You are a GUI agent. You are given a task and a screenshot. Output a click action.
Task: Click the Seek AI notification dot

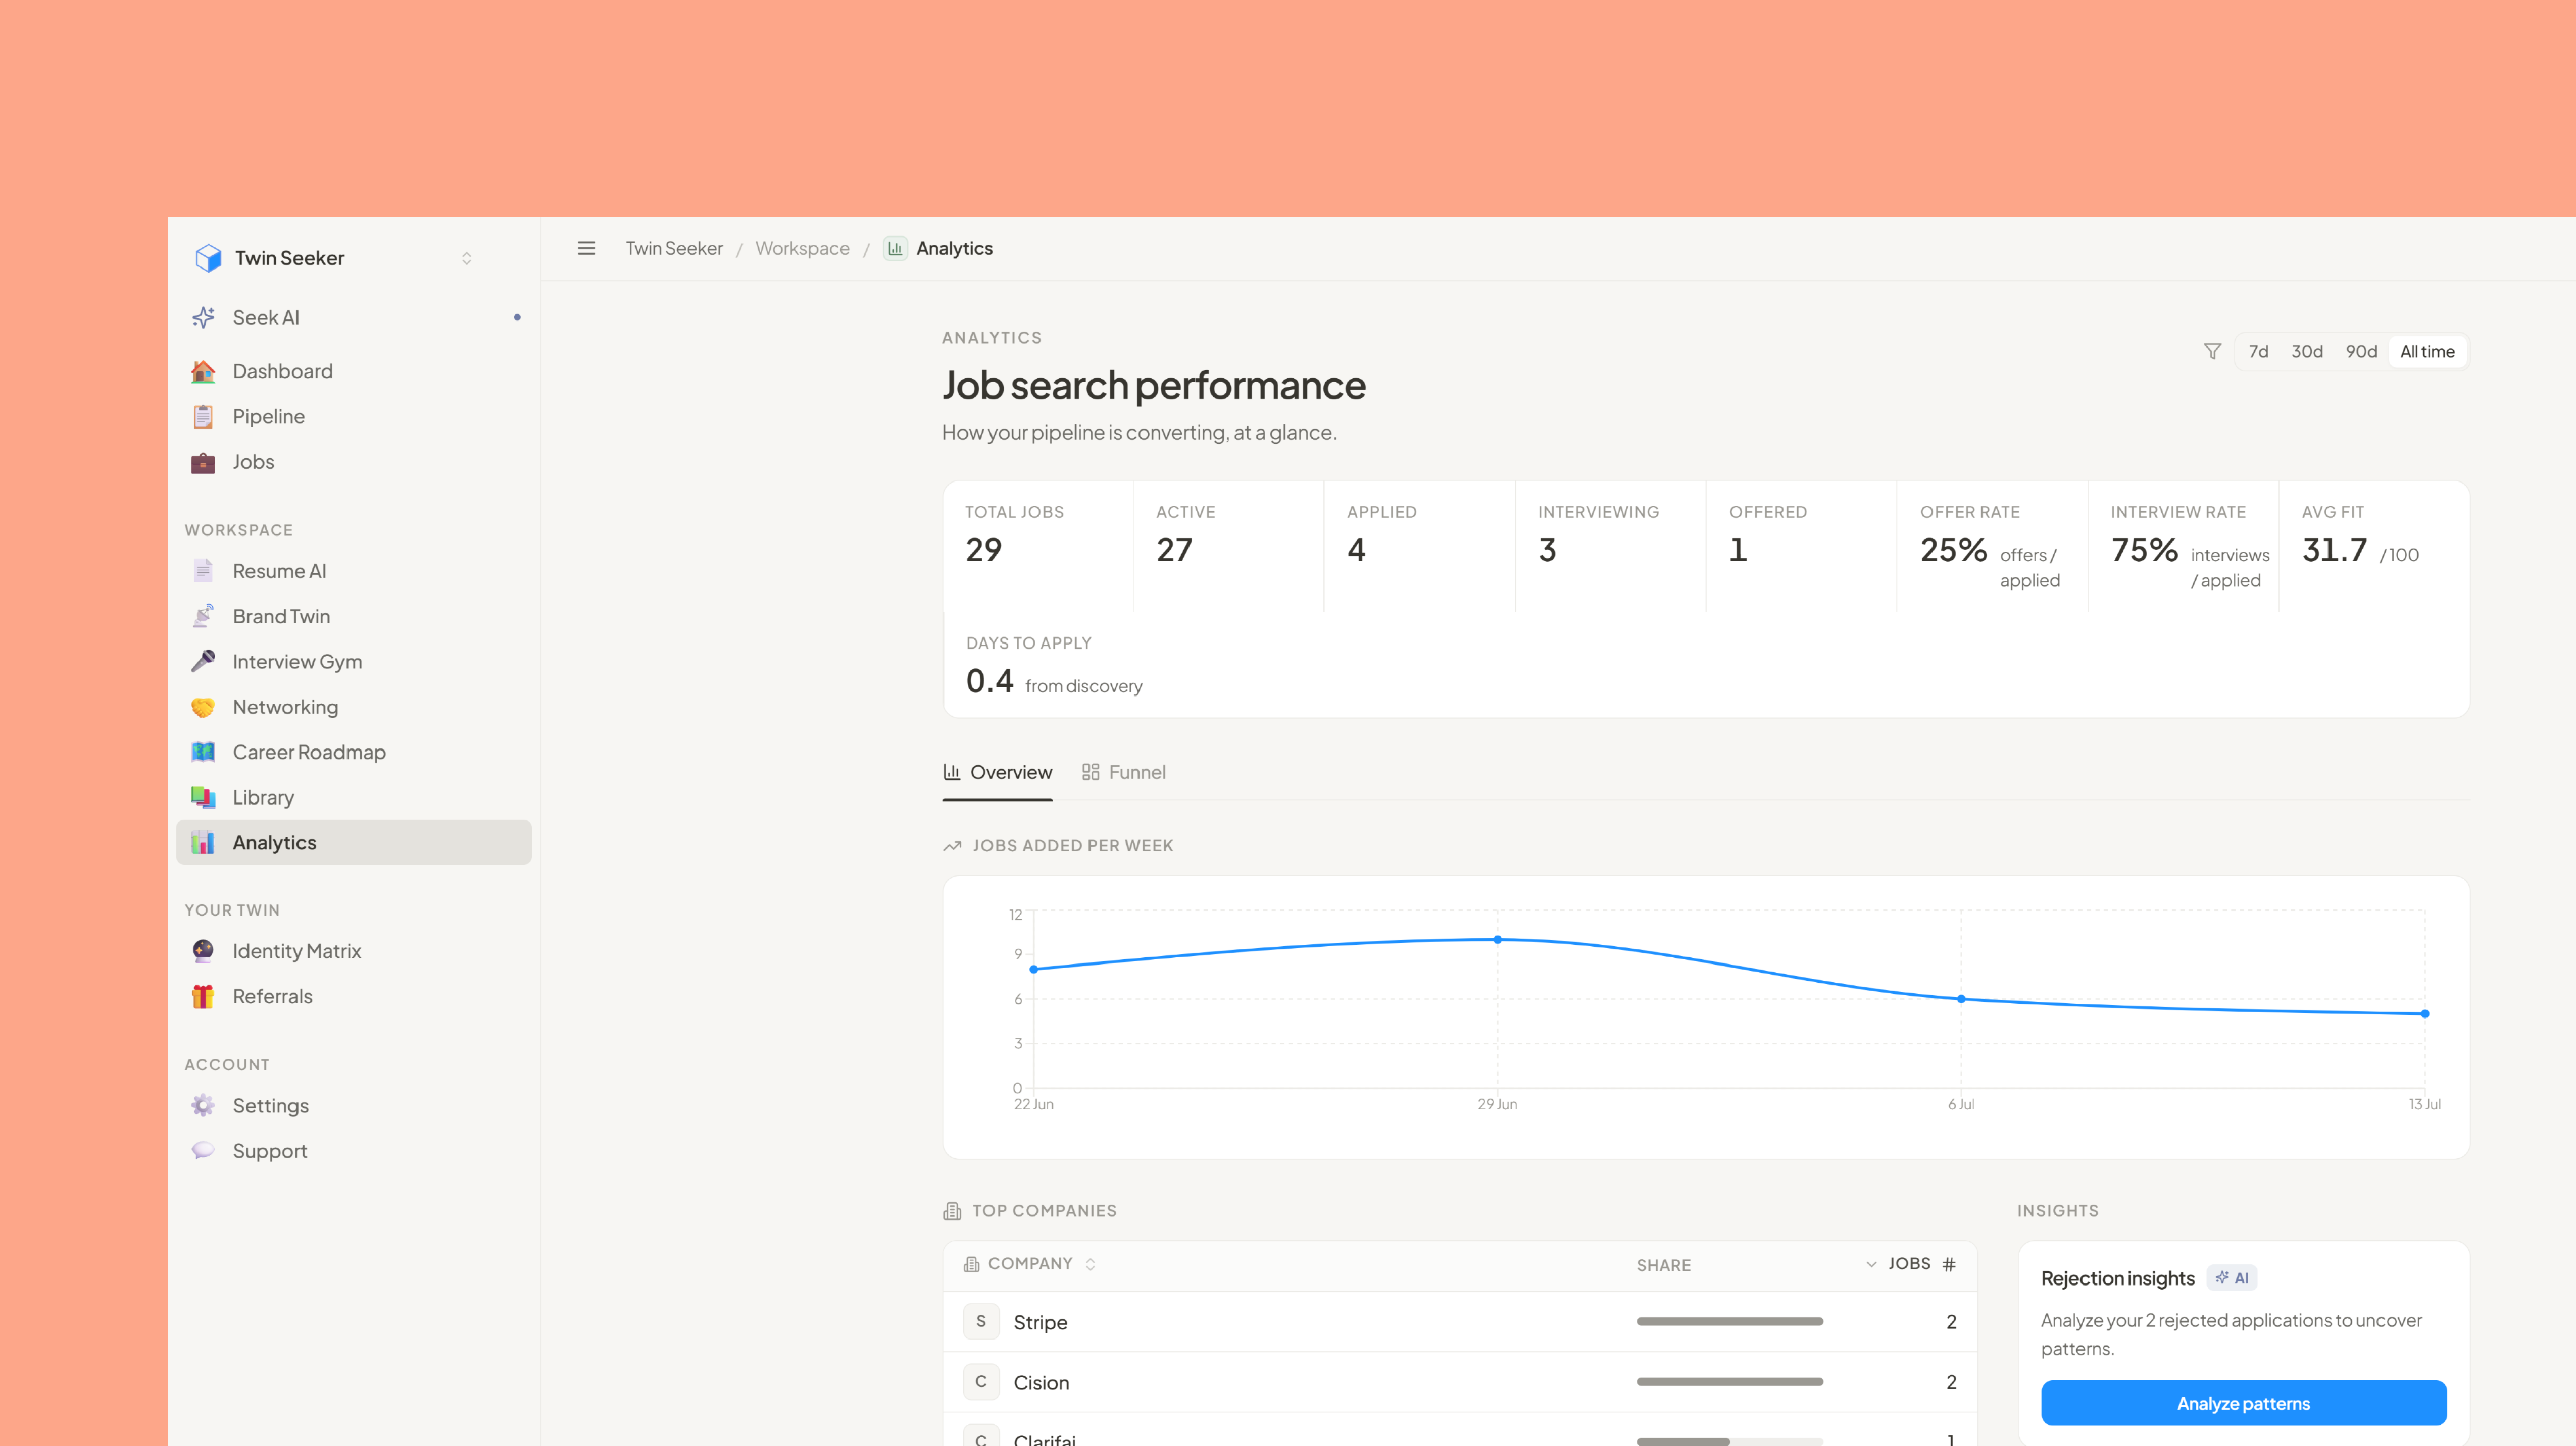tap(517, 318)
